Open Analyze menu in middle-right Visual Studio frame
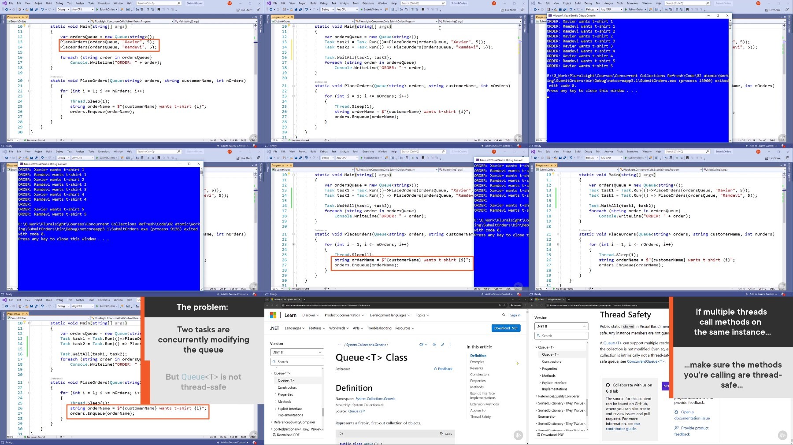 pyautogui.click(x=608, y=151)
